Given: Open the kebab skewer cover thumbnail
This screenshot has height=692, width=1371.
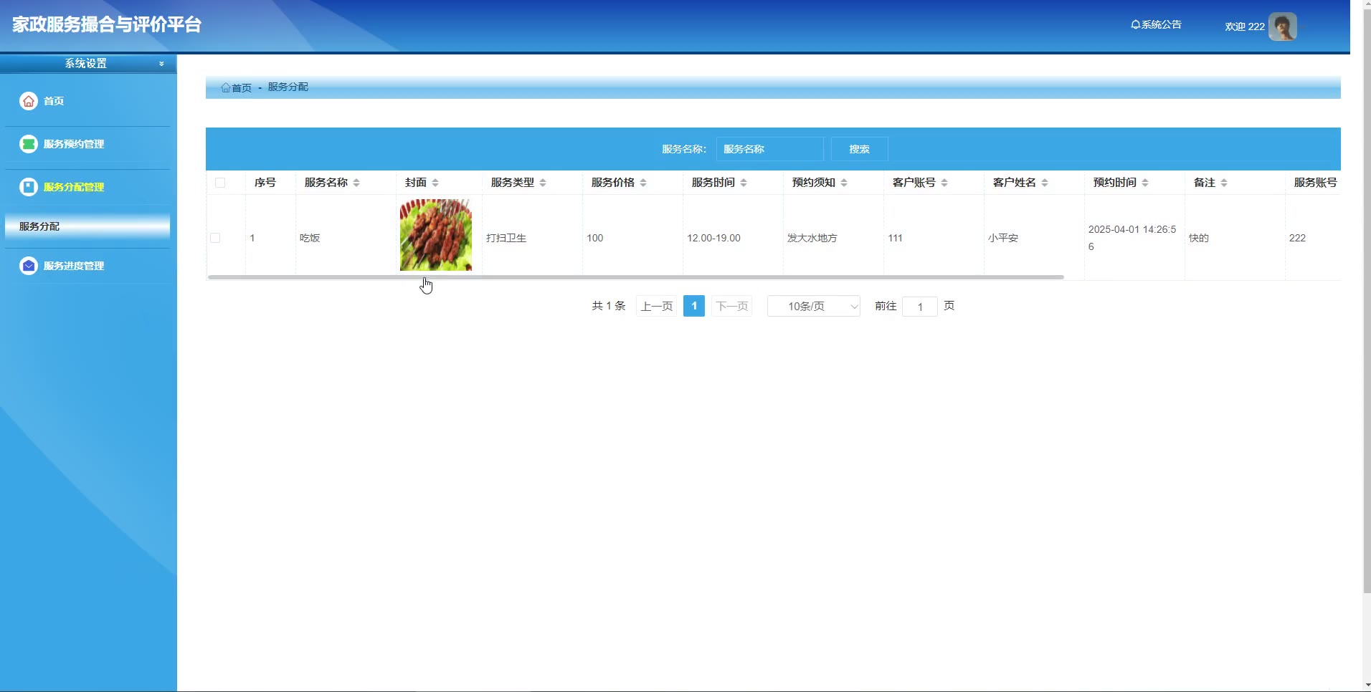Looking at the screenshot, I should click(436, 235).
